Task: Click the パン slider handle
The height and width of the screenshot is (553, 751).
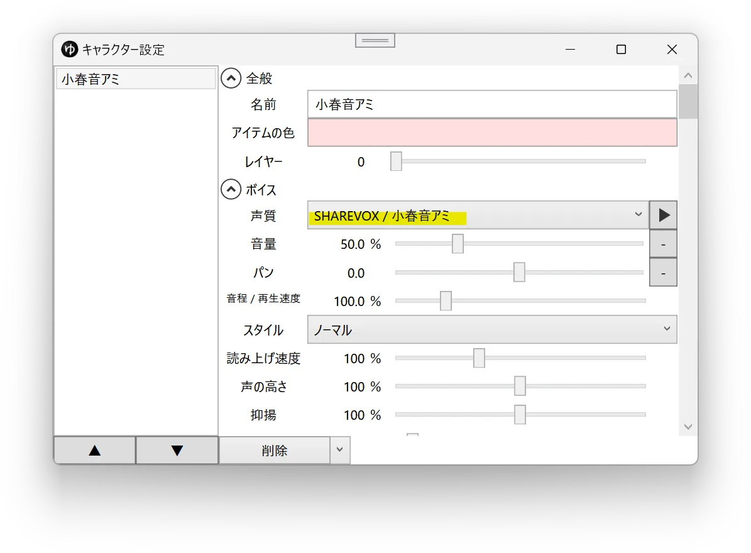Action: [519, 272]
